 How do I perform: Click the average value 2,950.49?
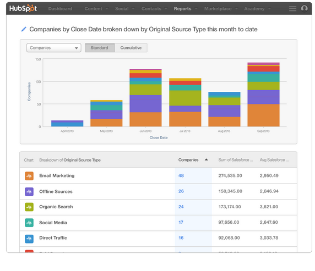coord(269,175)
